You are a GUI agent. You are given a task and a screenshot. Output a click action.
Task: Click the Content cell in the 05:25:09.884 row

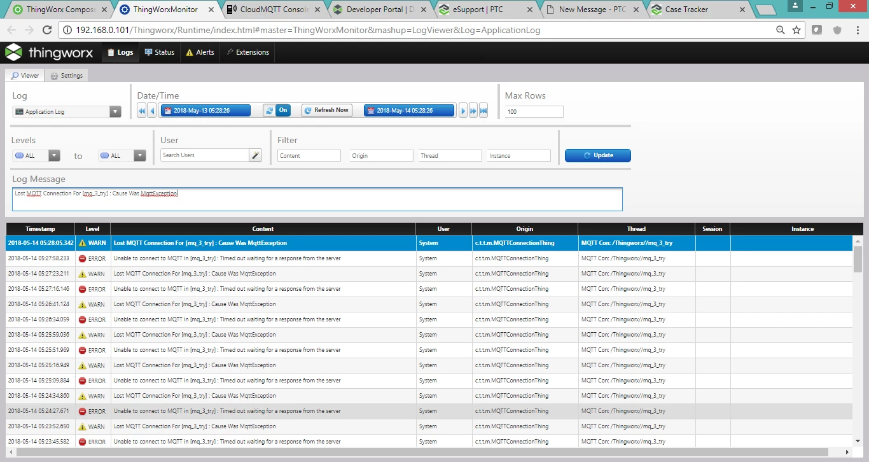point(263,381)
